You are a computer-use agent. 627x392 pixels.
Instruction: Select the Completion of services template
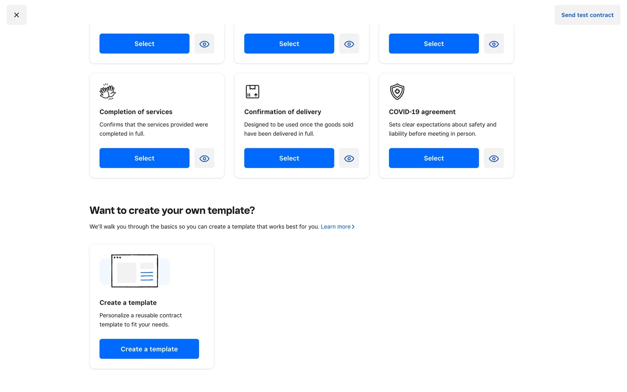pos(144,158)
